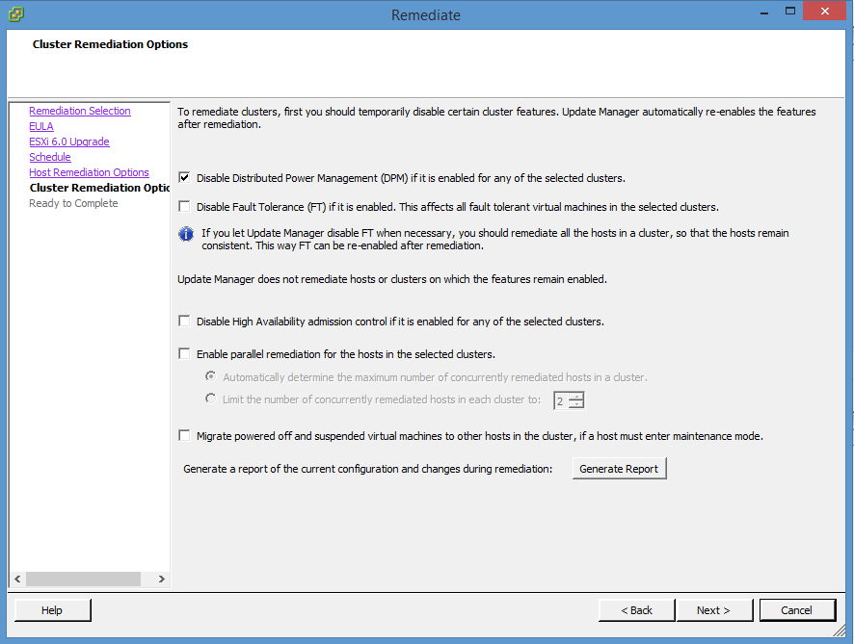Open the Remediation Selection step
The height and width of the screenshot is (644, 854).
coord(79,111)
